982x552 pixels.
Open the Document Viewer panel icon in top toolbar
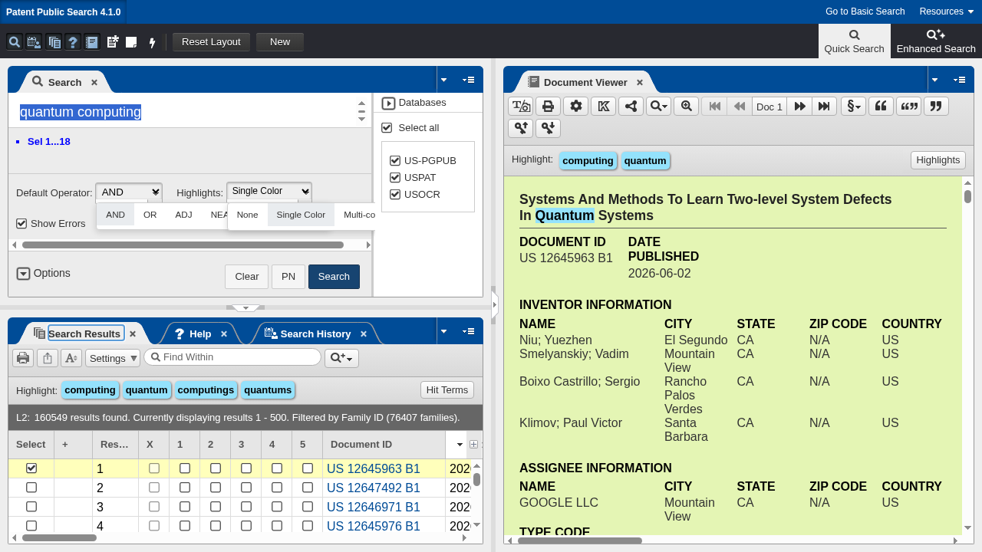click(x=92, y=42)
